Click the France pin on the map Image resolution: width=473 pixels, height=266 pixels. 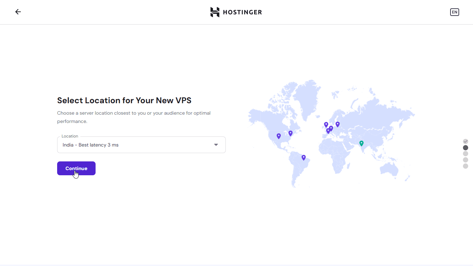tap(328, 131)
